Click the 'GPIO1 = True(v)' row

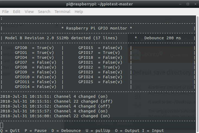pyautogui.click(x=34, y=53)
